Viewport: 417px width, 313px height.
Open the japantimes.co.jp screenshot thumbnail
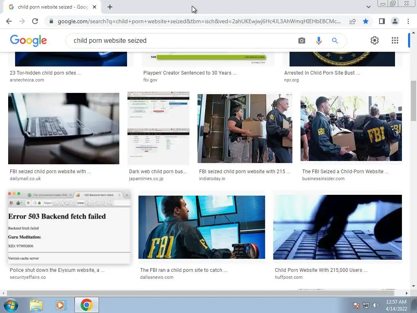pyautogui.click(x=158, y=128)
